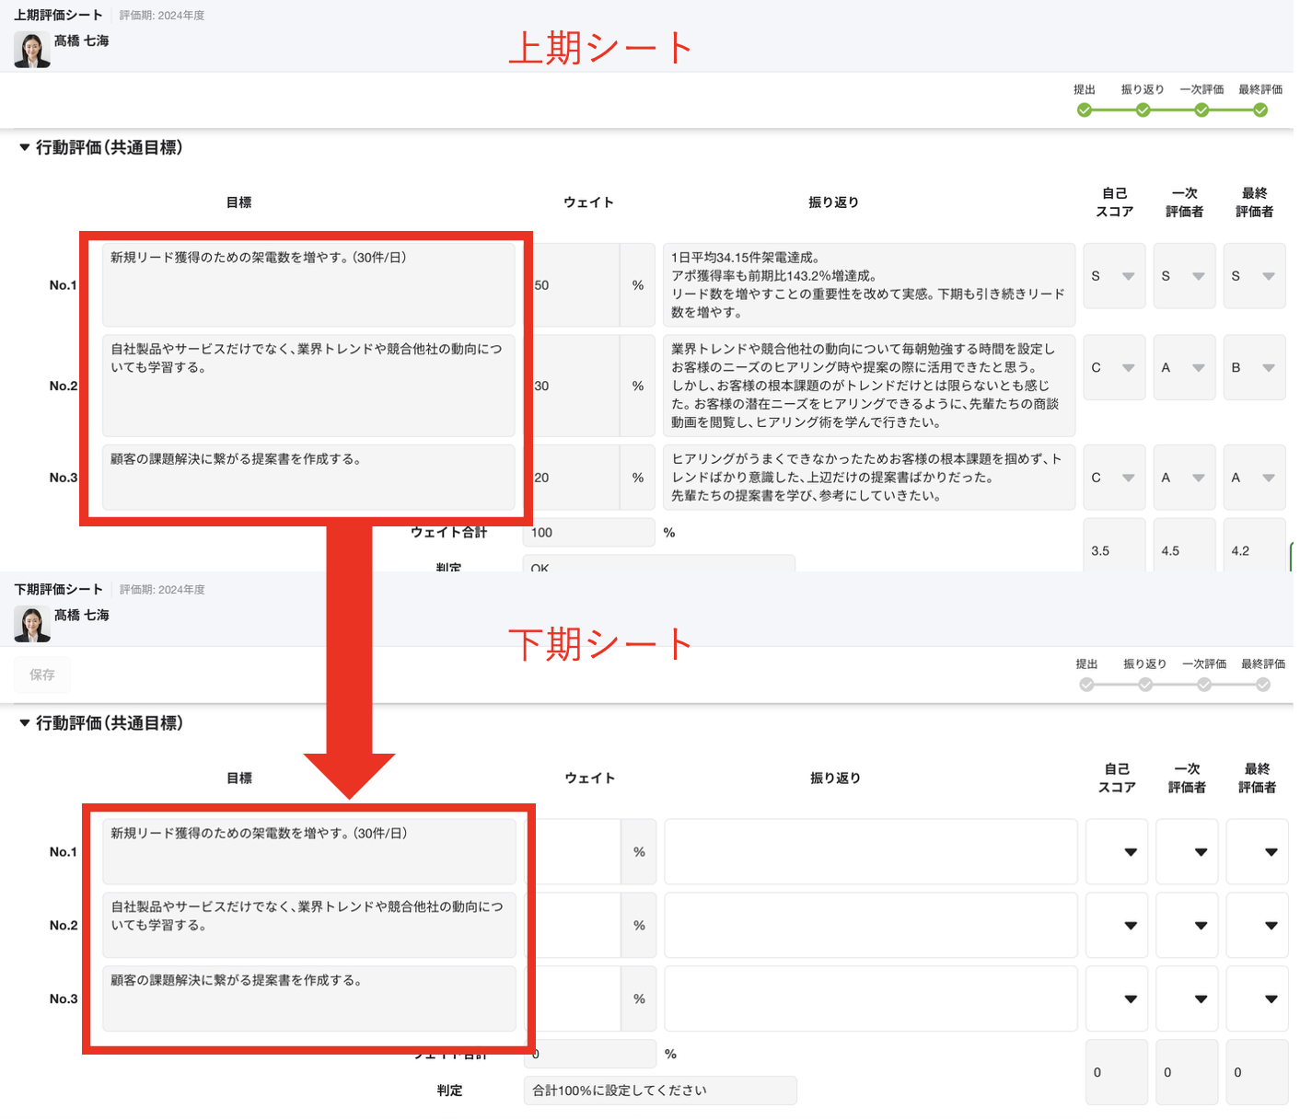Open No.2 最終評価者 dropdown showing B in upper sheet

coord(1254,368)
